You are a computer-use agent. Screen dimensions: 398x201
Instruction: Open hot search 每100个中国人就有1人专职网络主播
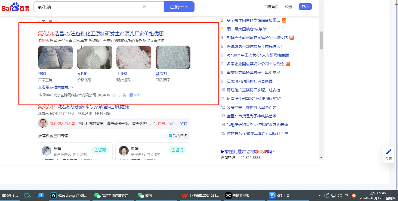click(x=258, y=55)
